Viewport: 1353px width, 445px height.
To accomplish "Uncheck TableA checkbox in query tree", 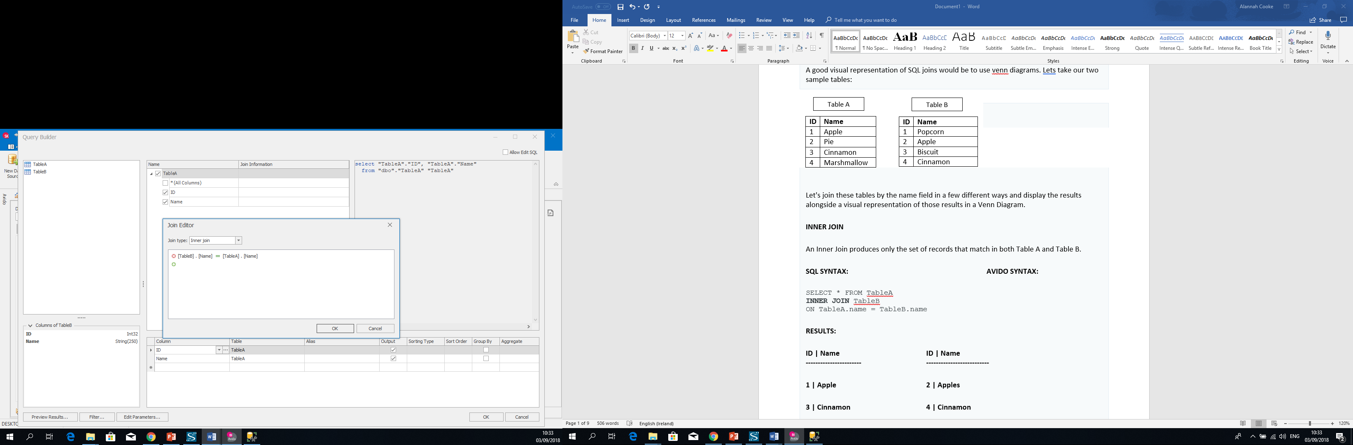I will [x=158, y=173].
